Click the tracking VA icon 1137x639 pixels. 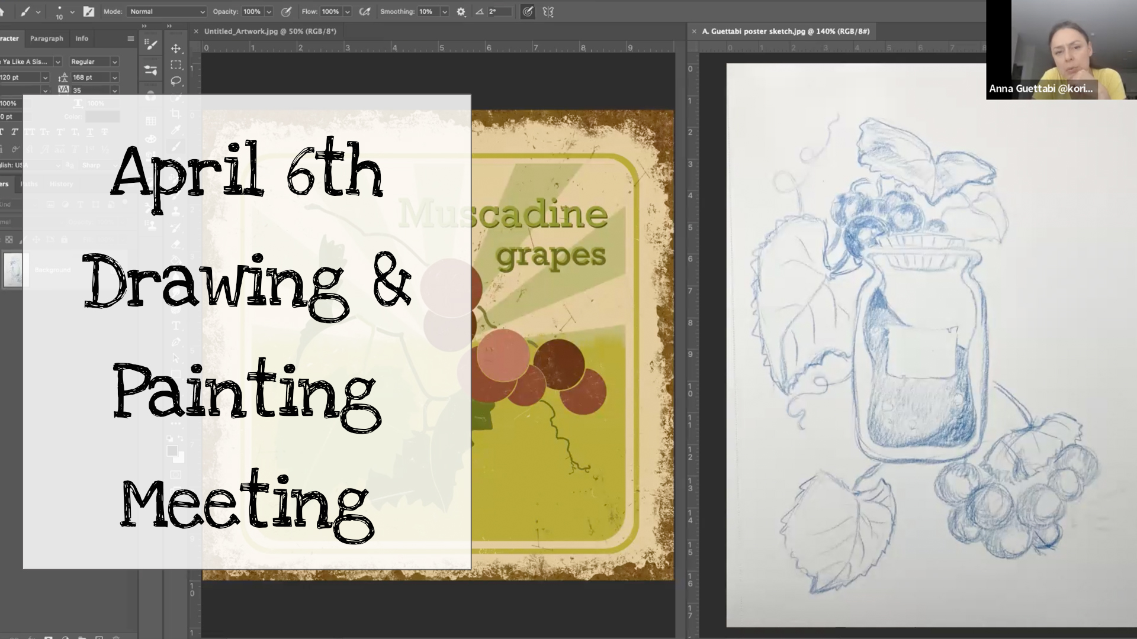pos(64,90)
